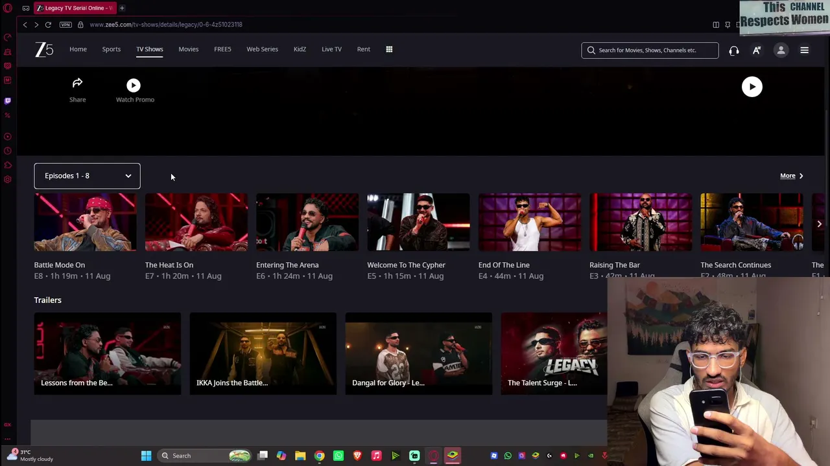This screenshot has width=830, height=466.
Task: Open the Entering The Arena episode thumbnail
Action: [x=307, y=222]
